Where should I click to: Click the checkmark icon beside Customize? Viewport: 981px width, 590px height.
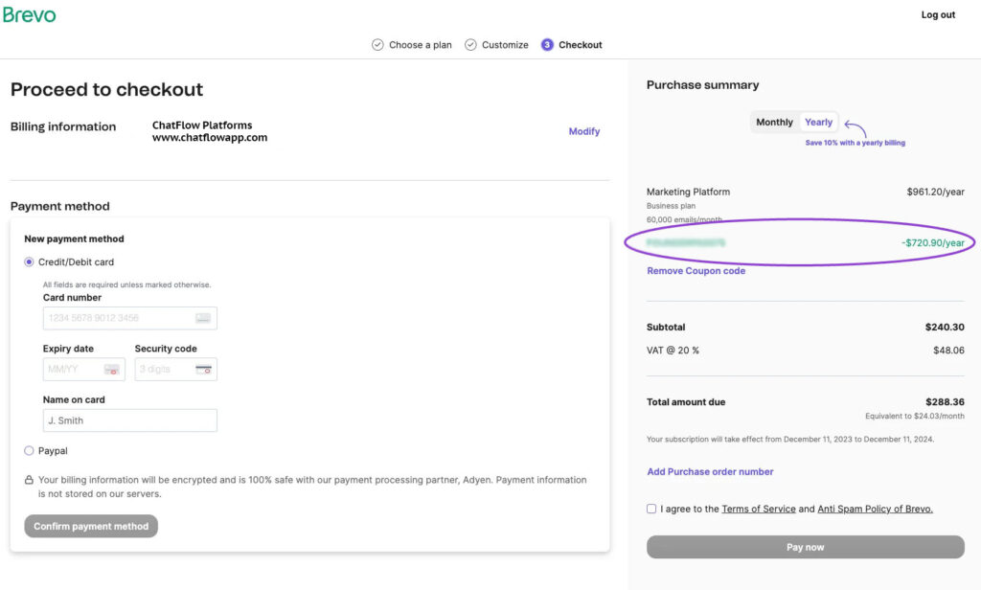point(470,44)
